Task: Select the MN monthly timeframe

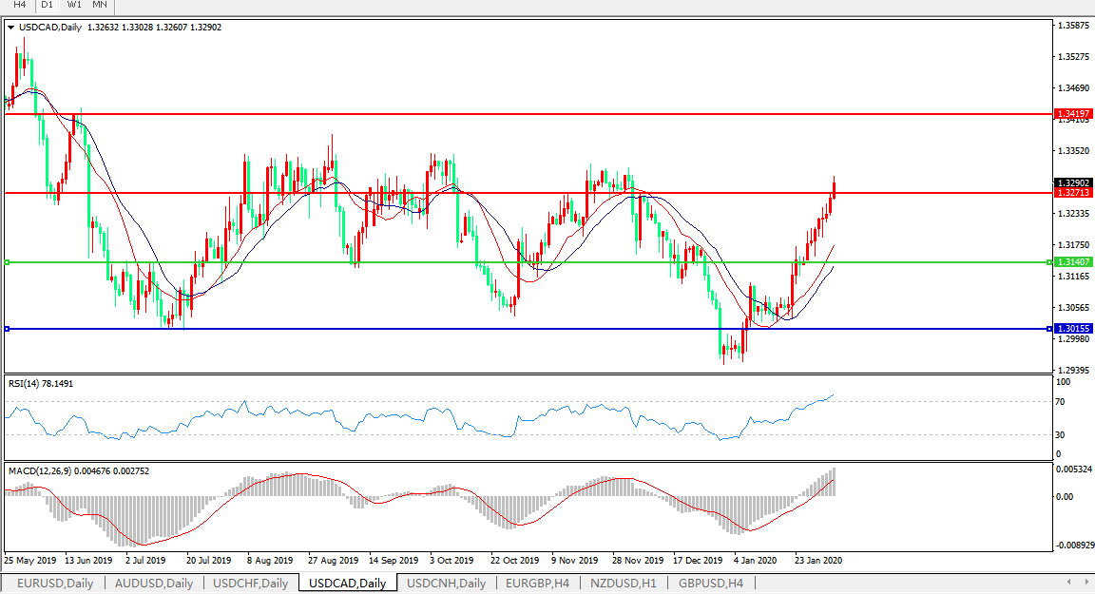Action: click(x=100, y=5)
